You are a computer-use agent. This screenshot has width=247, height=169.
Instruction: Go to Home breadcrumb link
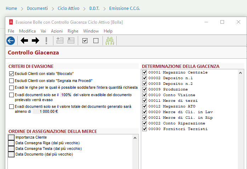click(x=11, y=8)
